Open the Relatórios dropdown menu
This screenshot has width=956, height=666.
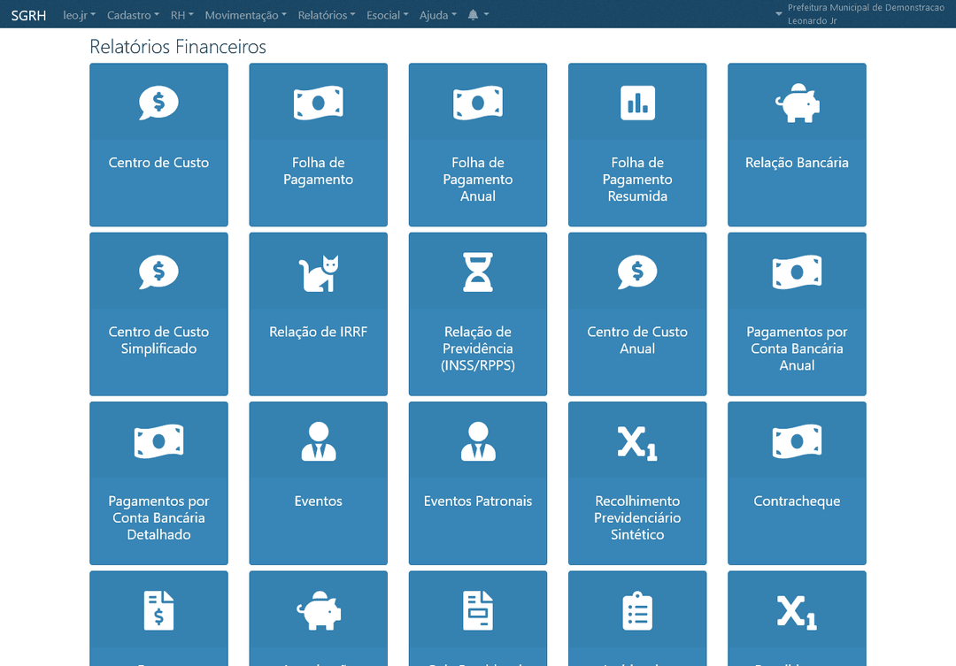[326, 15]
